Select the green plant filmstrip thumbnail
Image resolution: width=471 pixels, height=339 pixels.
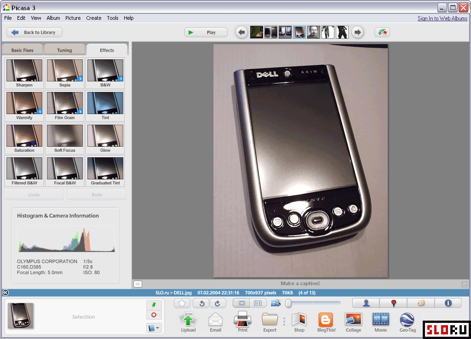tap(257, 32)
